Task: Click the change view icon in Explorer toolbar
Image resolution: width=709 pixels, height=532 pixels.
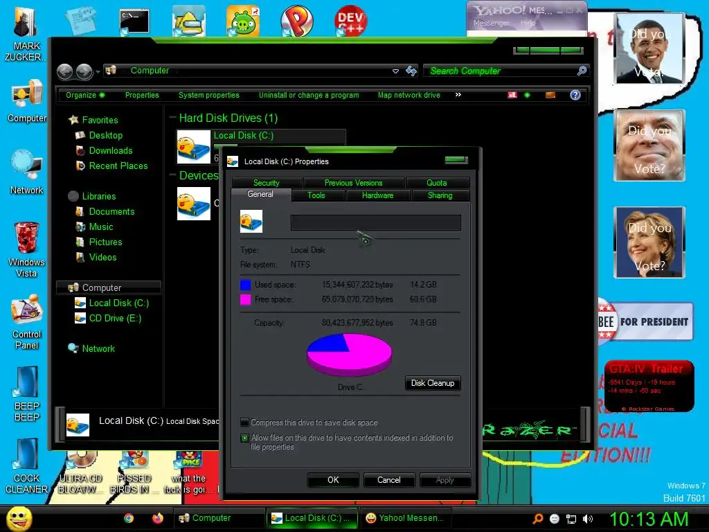Action: pos(512,95)
